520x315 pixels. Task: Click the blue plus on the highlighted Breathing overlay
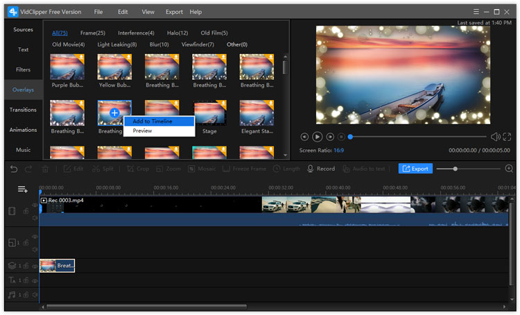point(114,113)
